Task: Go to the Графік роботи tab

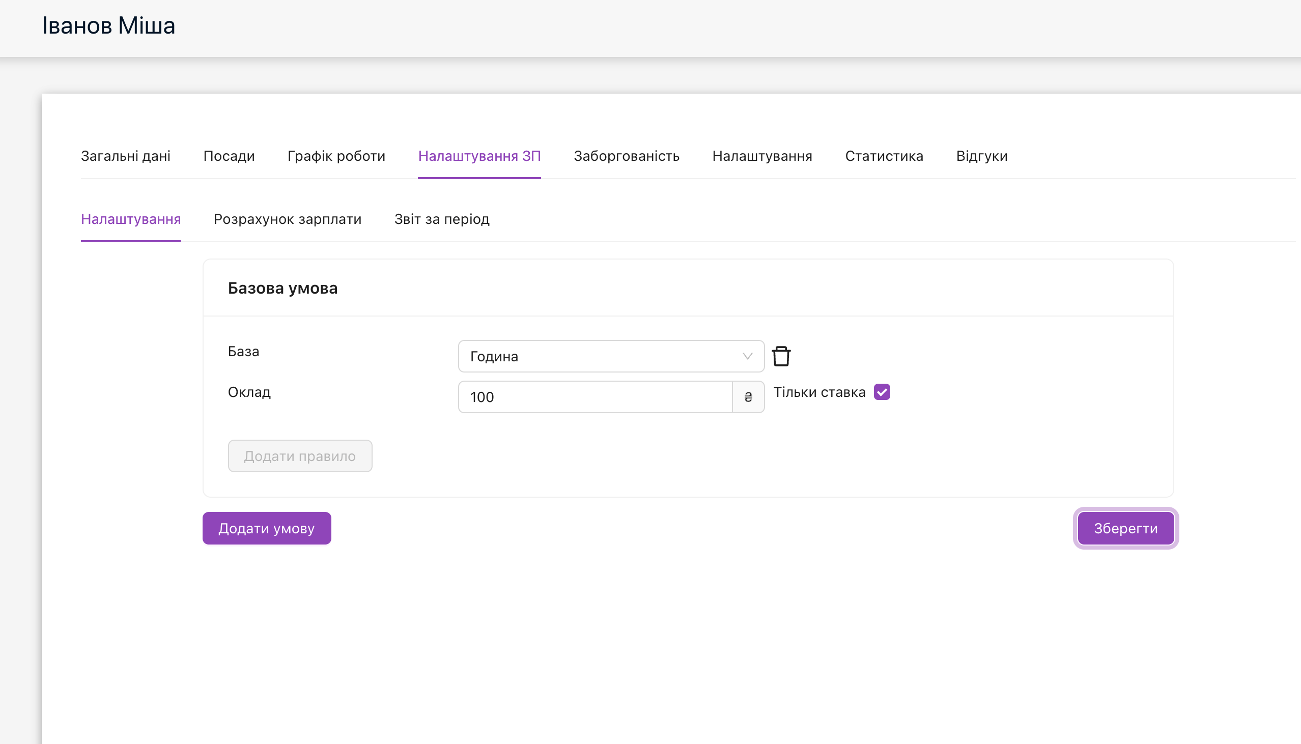Action: click(336, 156)
